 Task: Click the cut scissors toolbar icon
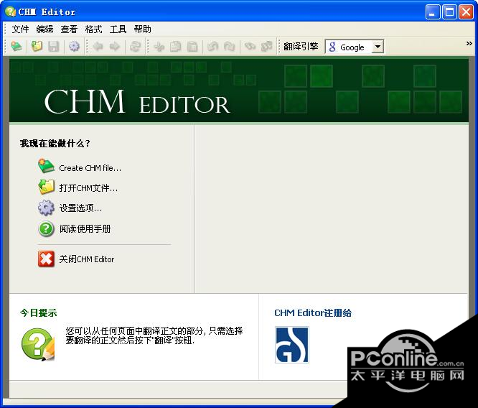tap(159, 47)
